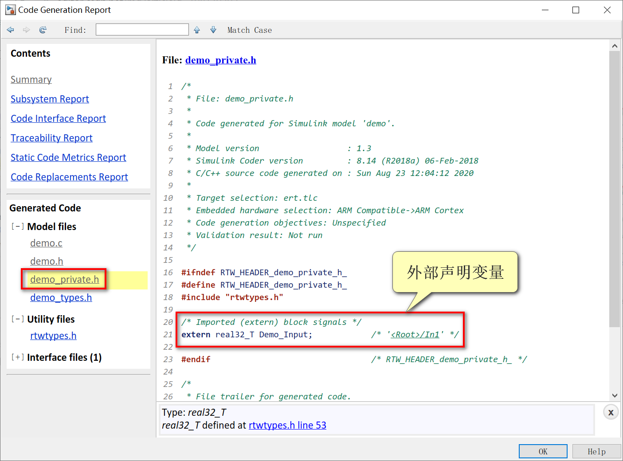Screen dimensions: 623x461
Task: Follow the <Root>/In1 block link
Action: 415,334
